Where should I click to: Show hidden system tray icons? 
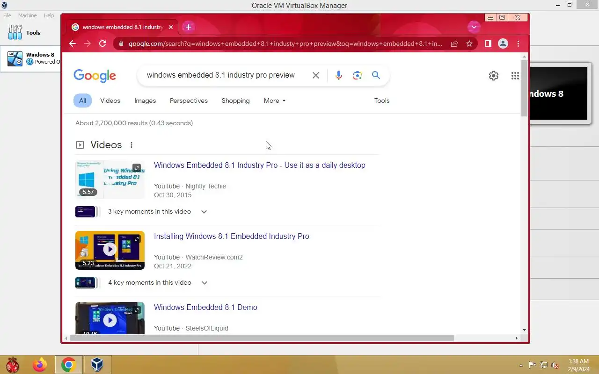click(x=521, y=365)
